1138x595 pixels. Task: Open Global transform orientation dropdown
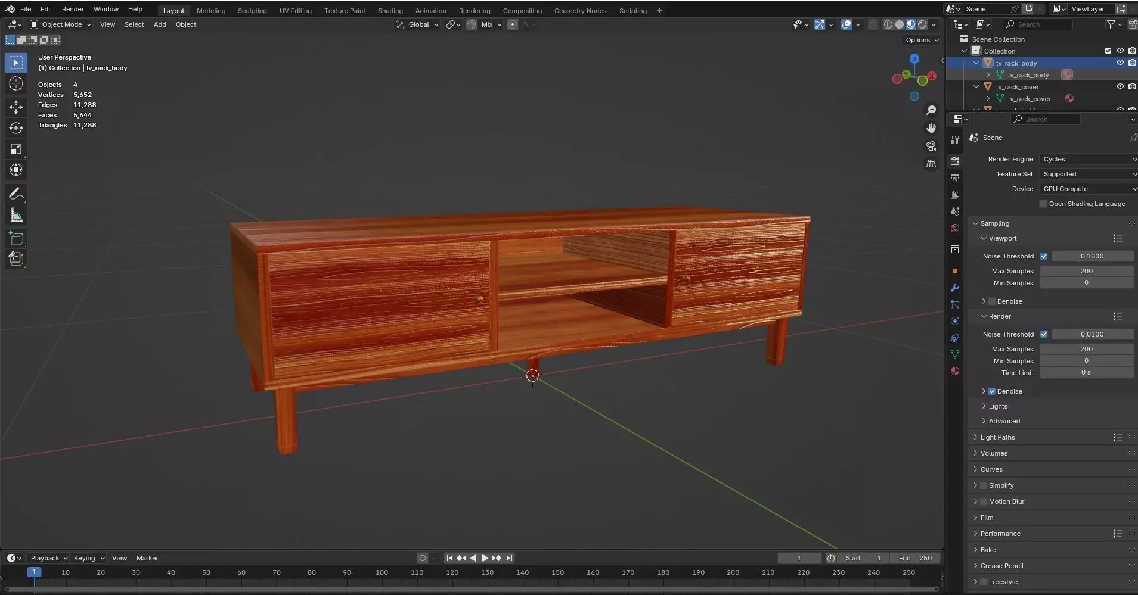point(417,24)
